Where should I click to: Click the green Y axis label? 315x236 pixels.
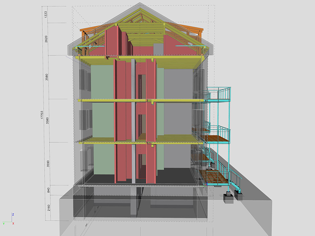3,224
